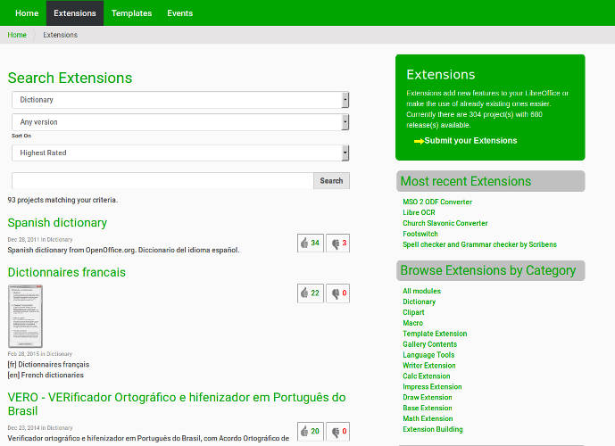Click the Extensions breadcrumb item
Viewport: 615px width, 446px height.
click(x=60, y=35)
